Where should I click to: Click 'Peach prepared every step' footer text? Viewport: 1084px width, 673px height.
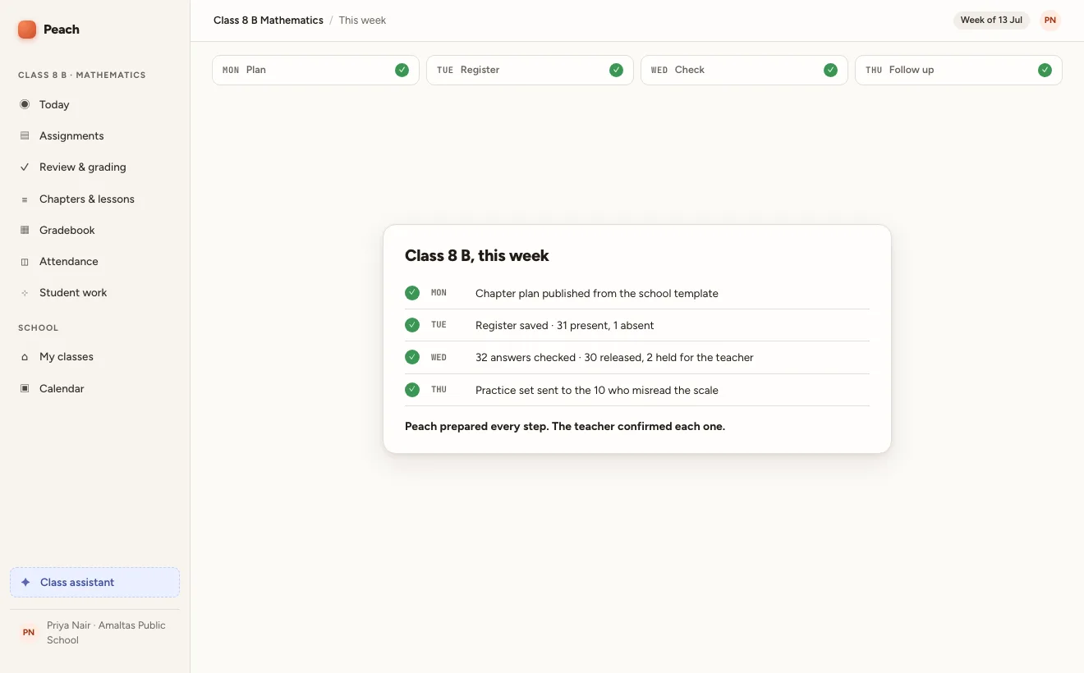tap(565, 427)
